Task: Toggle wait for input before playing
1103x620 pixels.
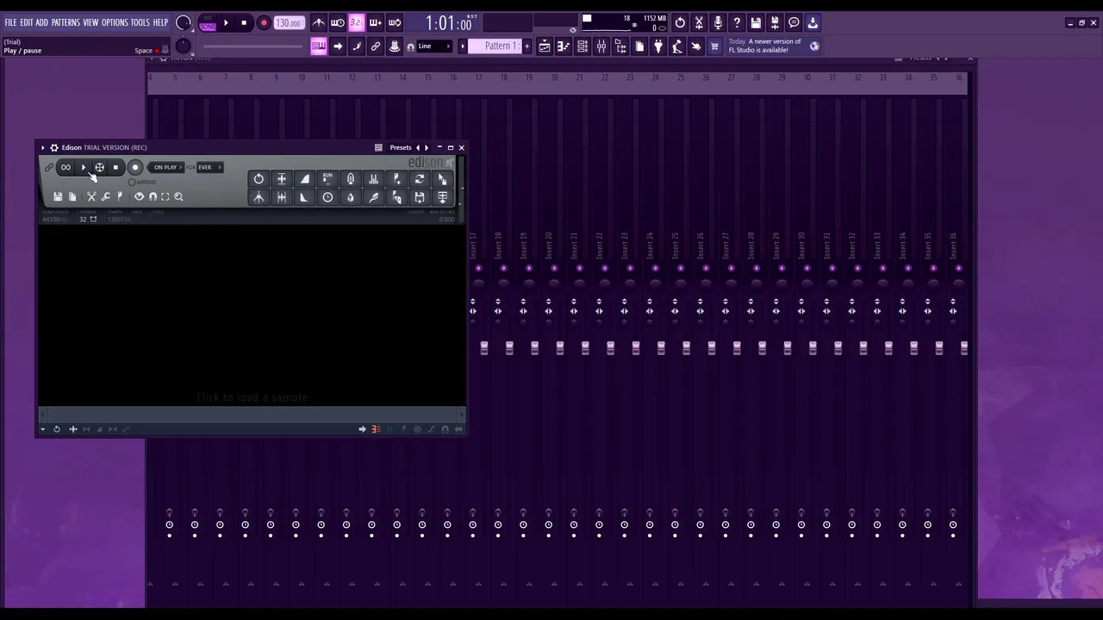Action: (338, 22)
